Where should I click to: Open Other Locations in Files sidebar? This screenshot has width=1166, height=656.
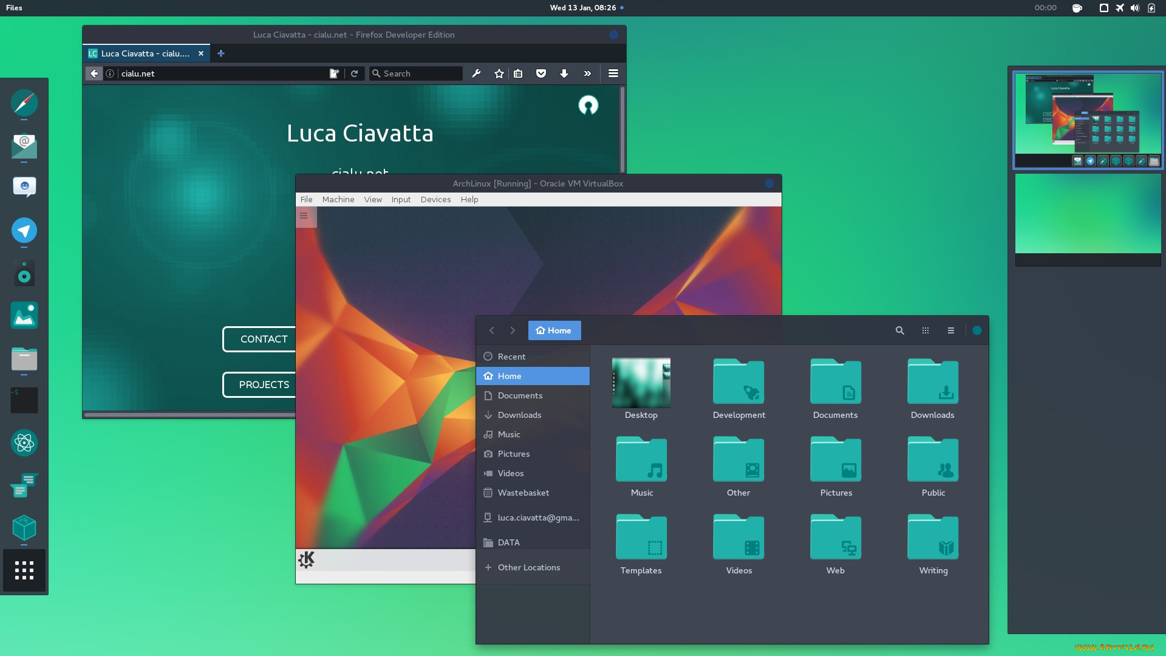(533, 567)
